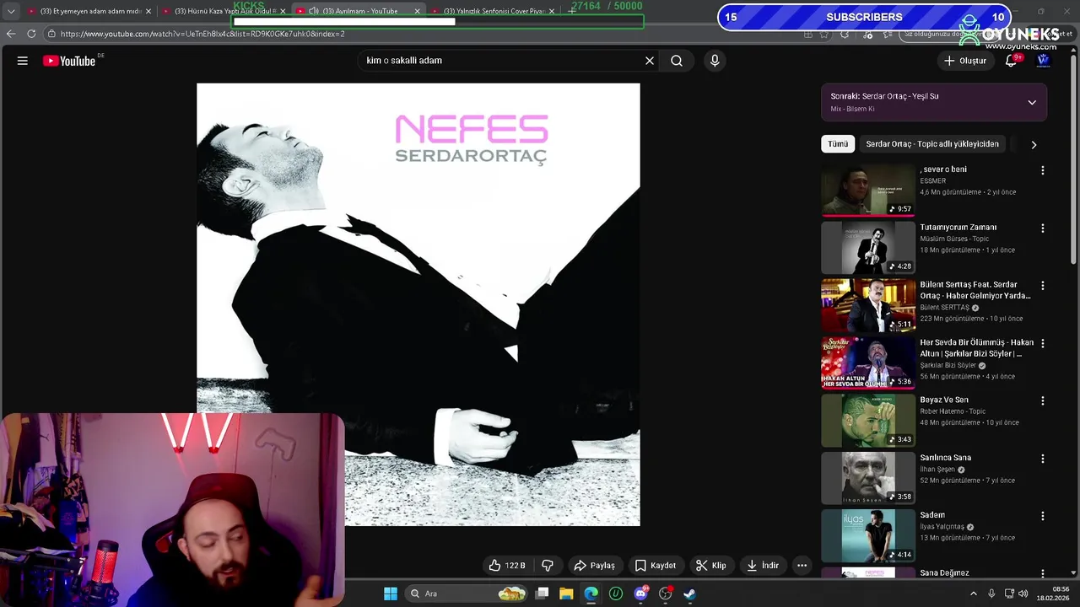The height and width of the screenshot is (607, 1080).
Task: Click the 'Klip' clip button
Action: pyautogui.click(x=710, y=566)
